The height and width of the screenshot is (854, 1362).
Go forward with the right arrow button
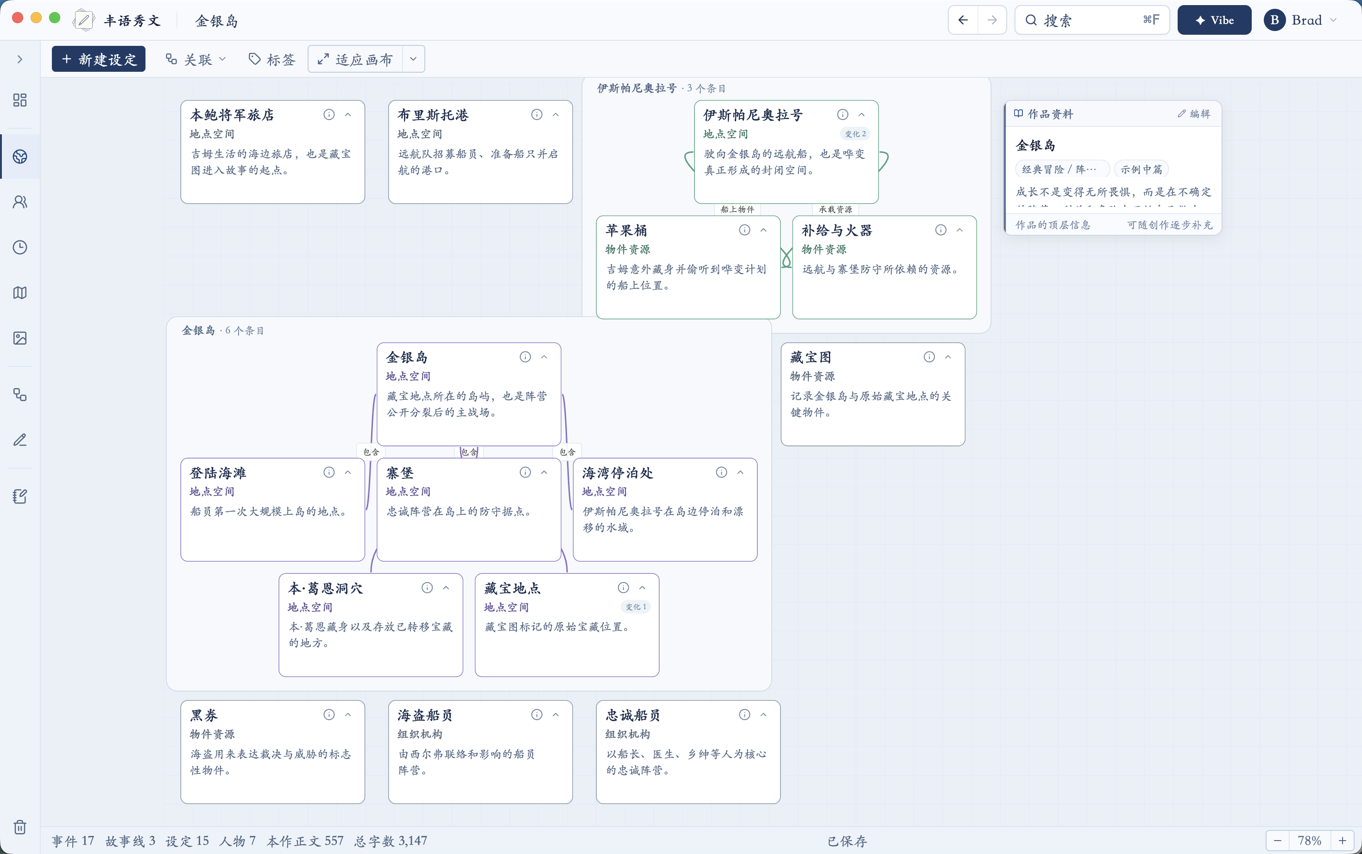coord(992,20)
